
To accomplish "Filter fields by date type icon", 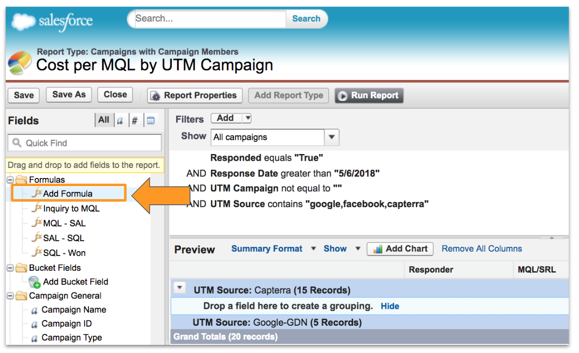I will (x=150, y=121).
